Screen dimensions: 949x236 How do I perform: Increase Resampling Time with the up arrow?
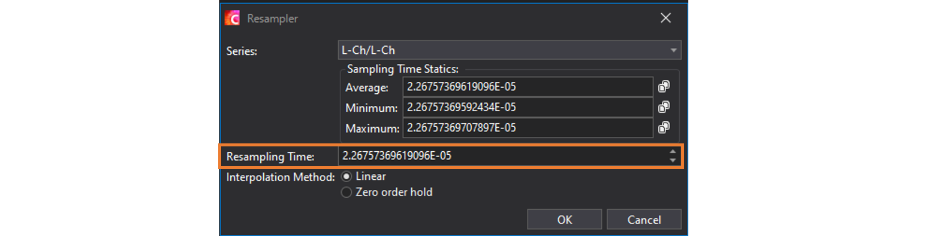coord(673,152)
